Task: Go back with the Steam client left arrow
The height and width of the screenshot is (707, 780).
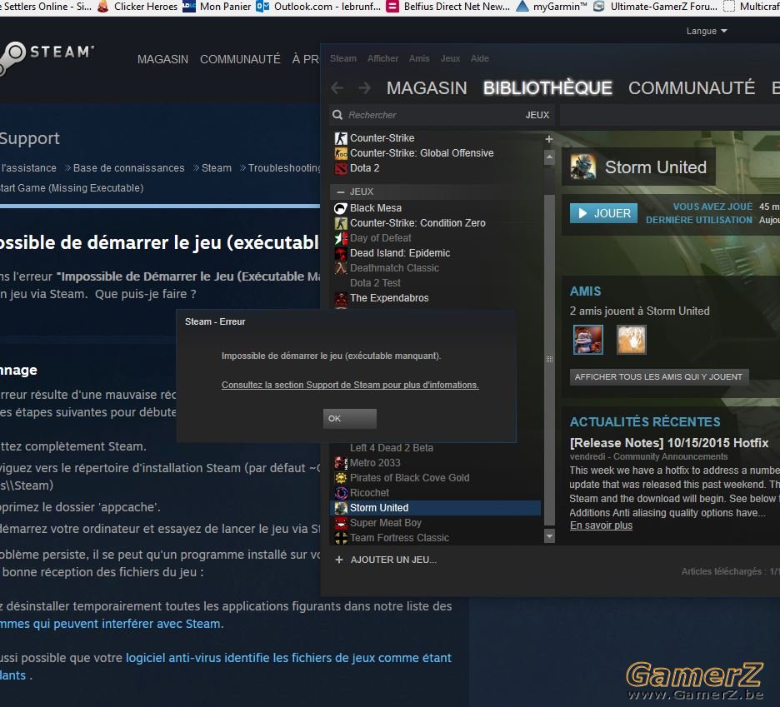Action: [x=337, y=88]
